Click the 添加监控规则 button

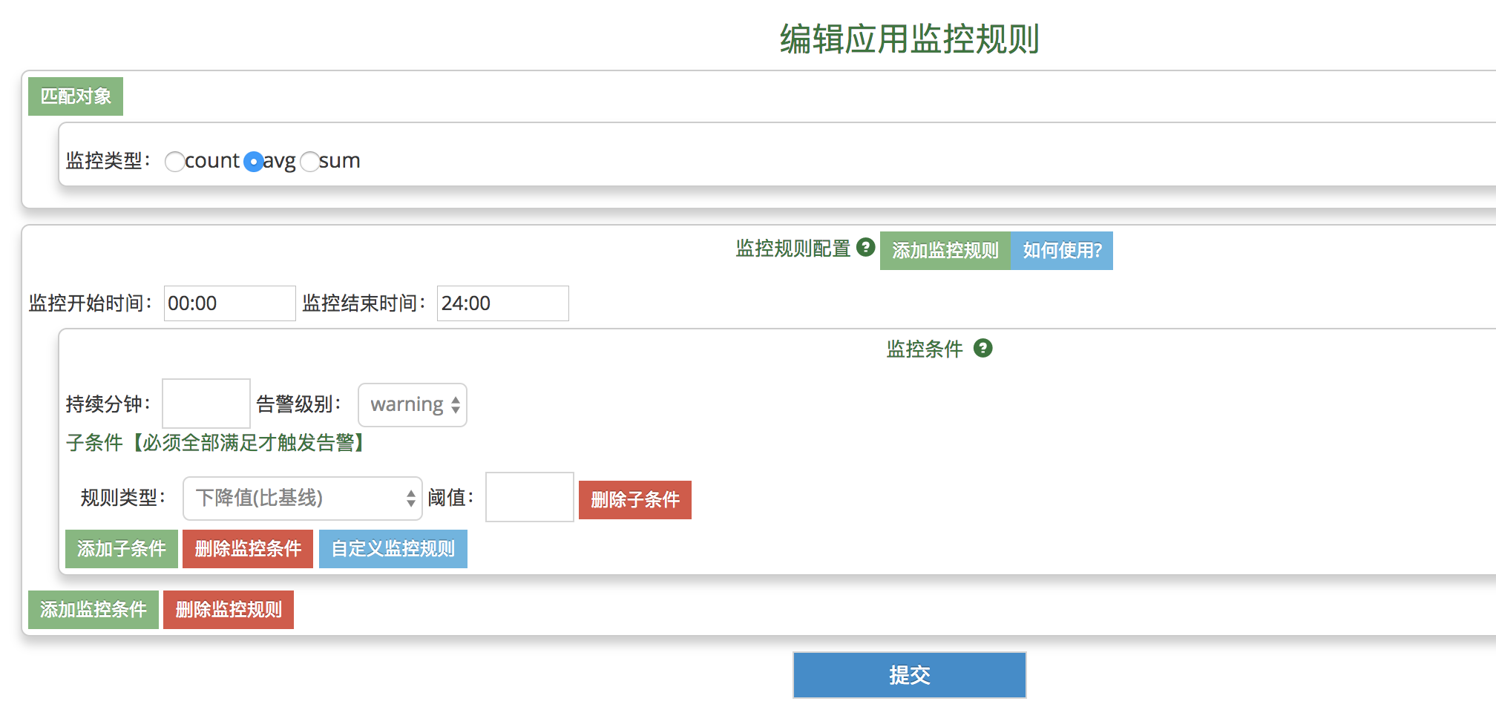pyautogui.click(x=944, y=251)
